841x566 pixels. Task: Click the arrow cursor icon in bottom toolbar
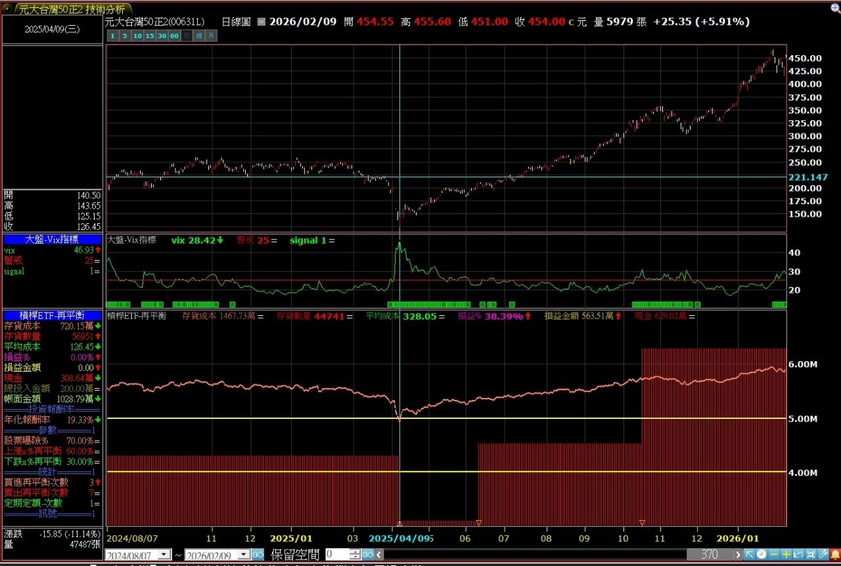coord(750,554)
